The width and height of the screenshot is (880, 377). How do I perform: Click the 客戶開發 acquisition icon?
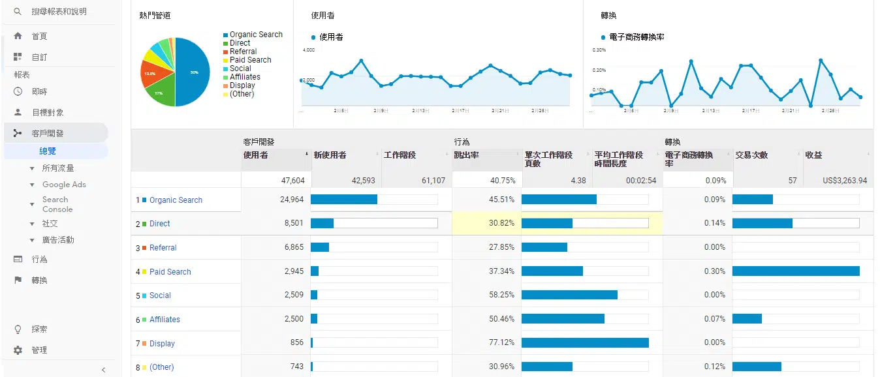coord(18,133)
